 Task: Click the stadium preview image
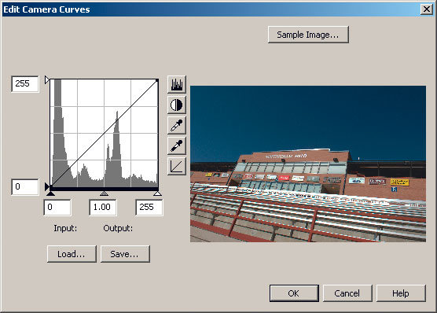(x=308, y=164)
